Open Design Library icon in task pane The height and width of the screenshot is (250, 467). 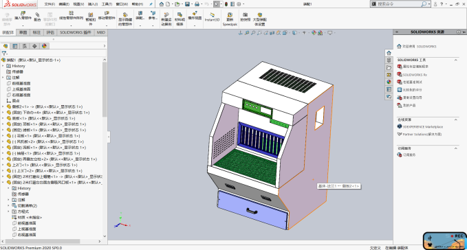(x=389, y=60)
